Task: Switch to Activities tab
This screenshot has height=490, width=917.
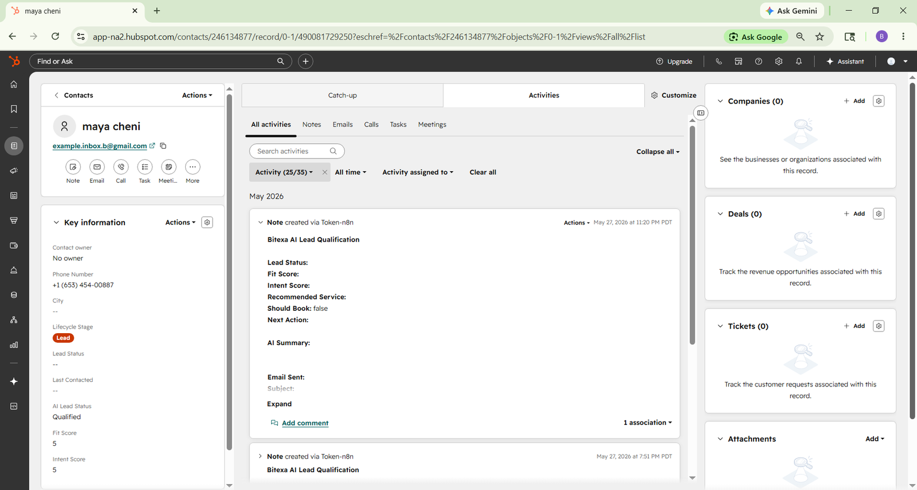Action: click(544, 96)
